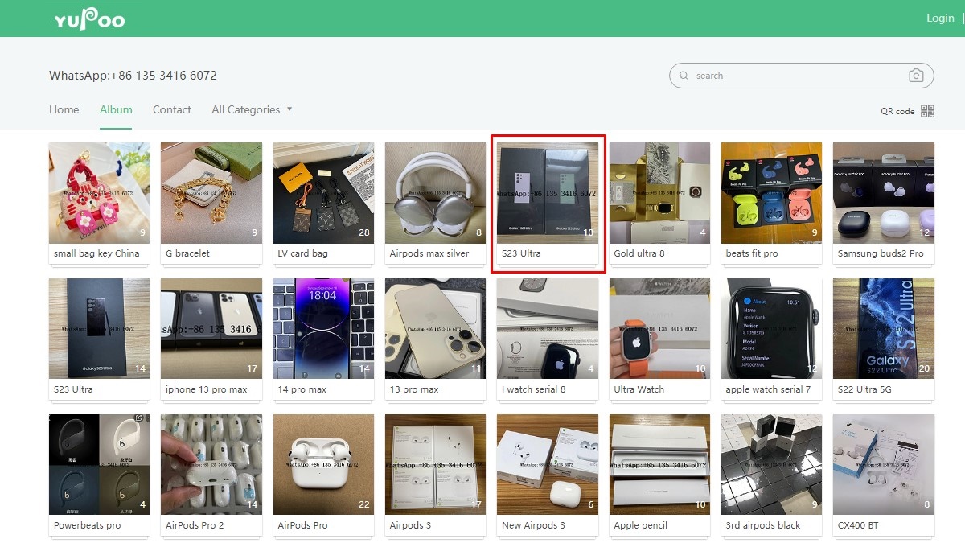Open the Contact tab
Screen dimensions: 965x543
click(x=172, y=110)
